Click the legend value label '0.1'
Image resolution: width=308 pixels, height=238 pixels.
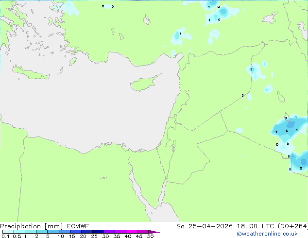point(5,236)
